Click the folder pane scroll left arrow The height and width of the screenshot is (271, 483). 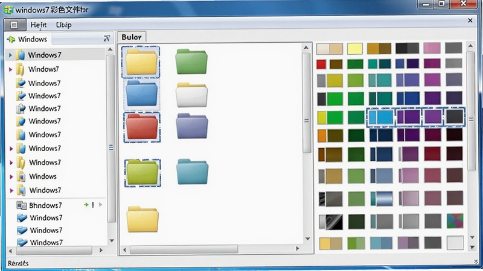click(x=124, y=250)
